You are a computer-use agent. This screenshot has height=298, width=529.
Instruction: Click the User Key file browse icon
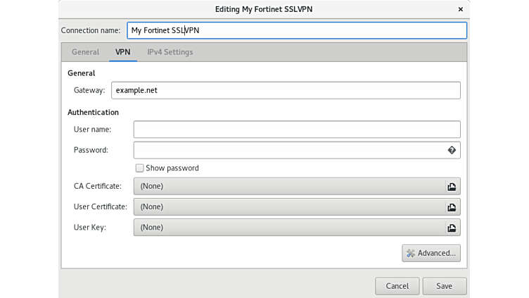(452, 228)
